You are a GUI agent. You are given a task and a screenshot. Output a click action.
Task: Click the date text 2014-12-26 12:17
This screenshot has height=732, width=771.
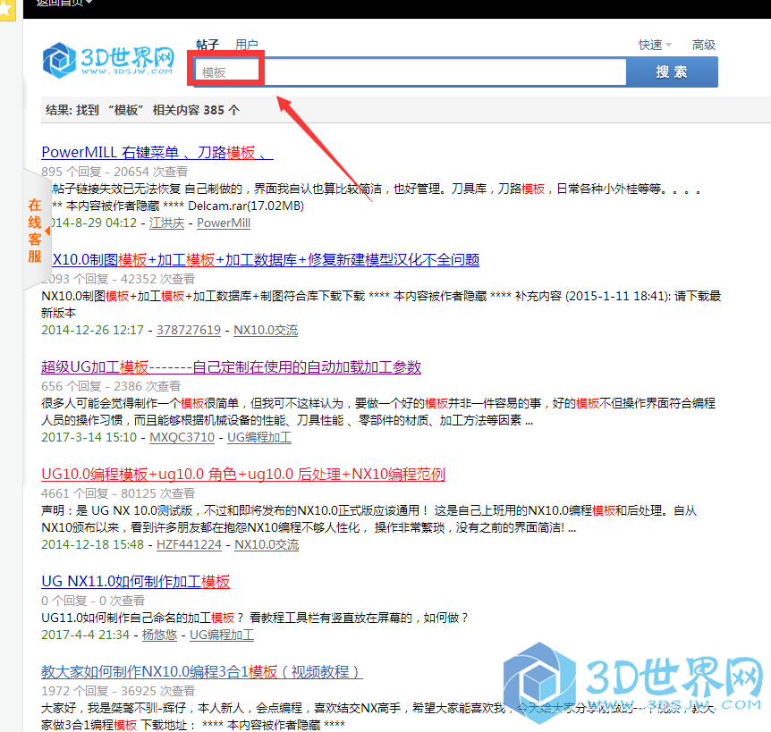(x=92, y=330)
